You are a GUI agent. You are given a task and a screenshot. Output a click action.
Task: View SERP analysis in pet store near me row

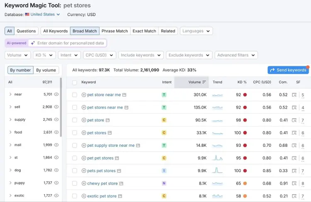click(294, 95)
